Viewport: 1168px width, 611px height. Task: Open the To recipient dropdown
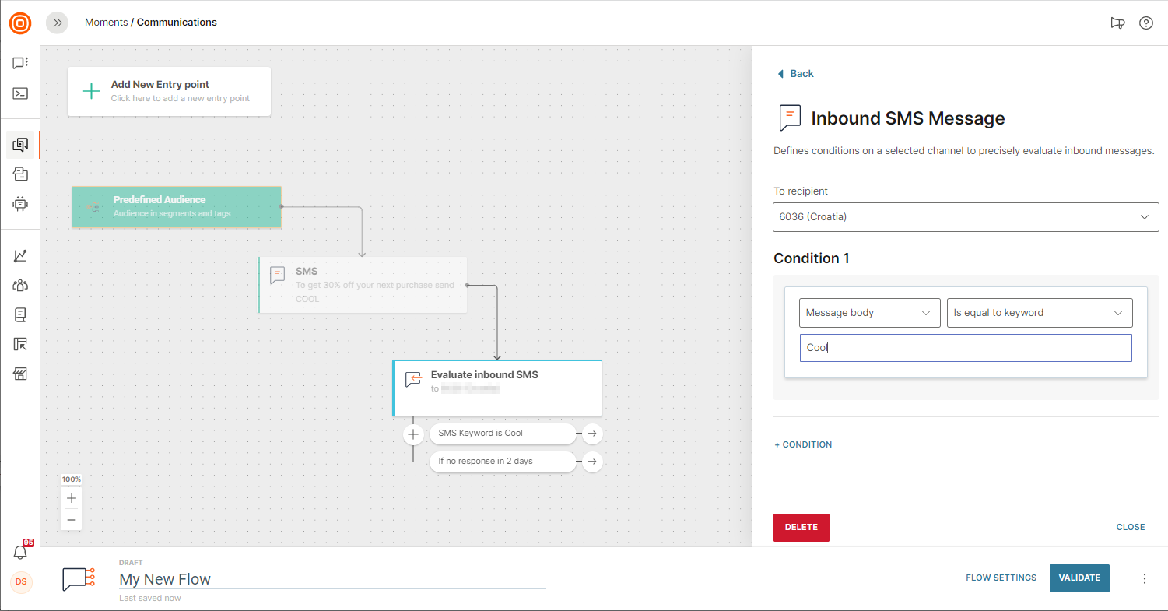pyautogui.click(x=965, y=217)
